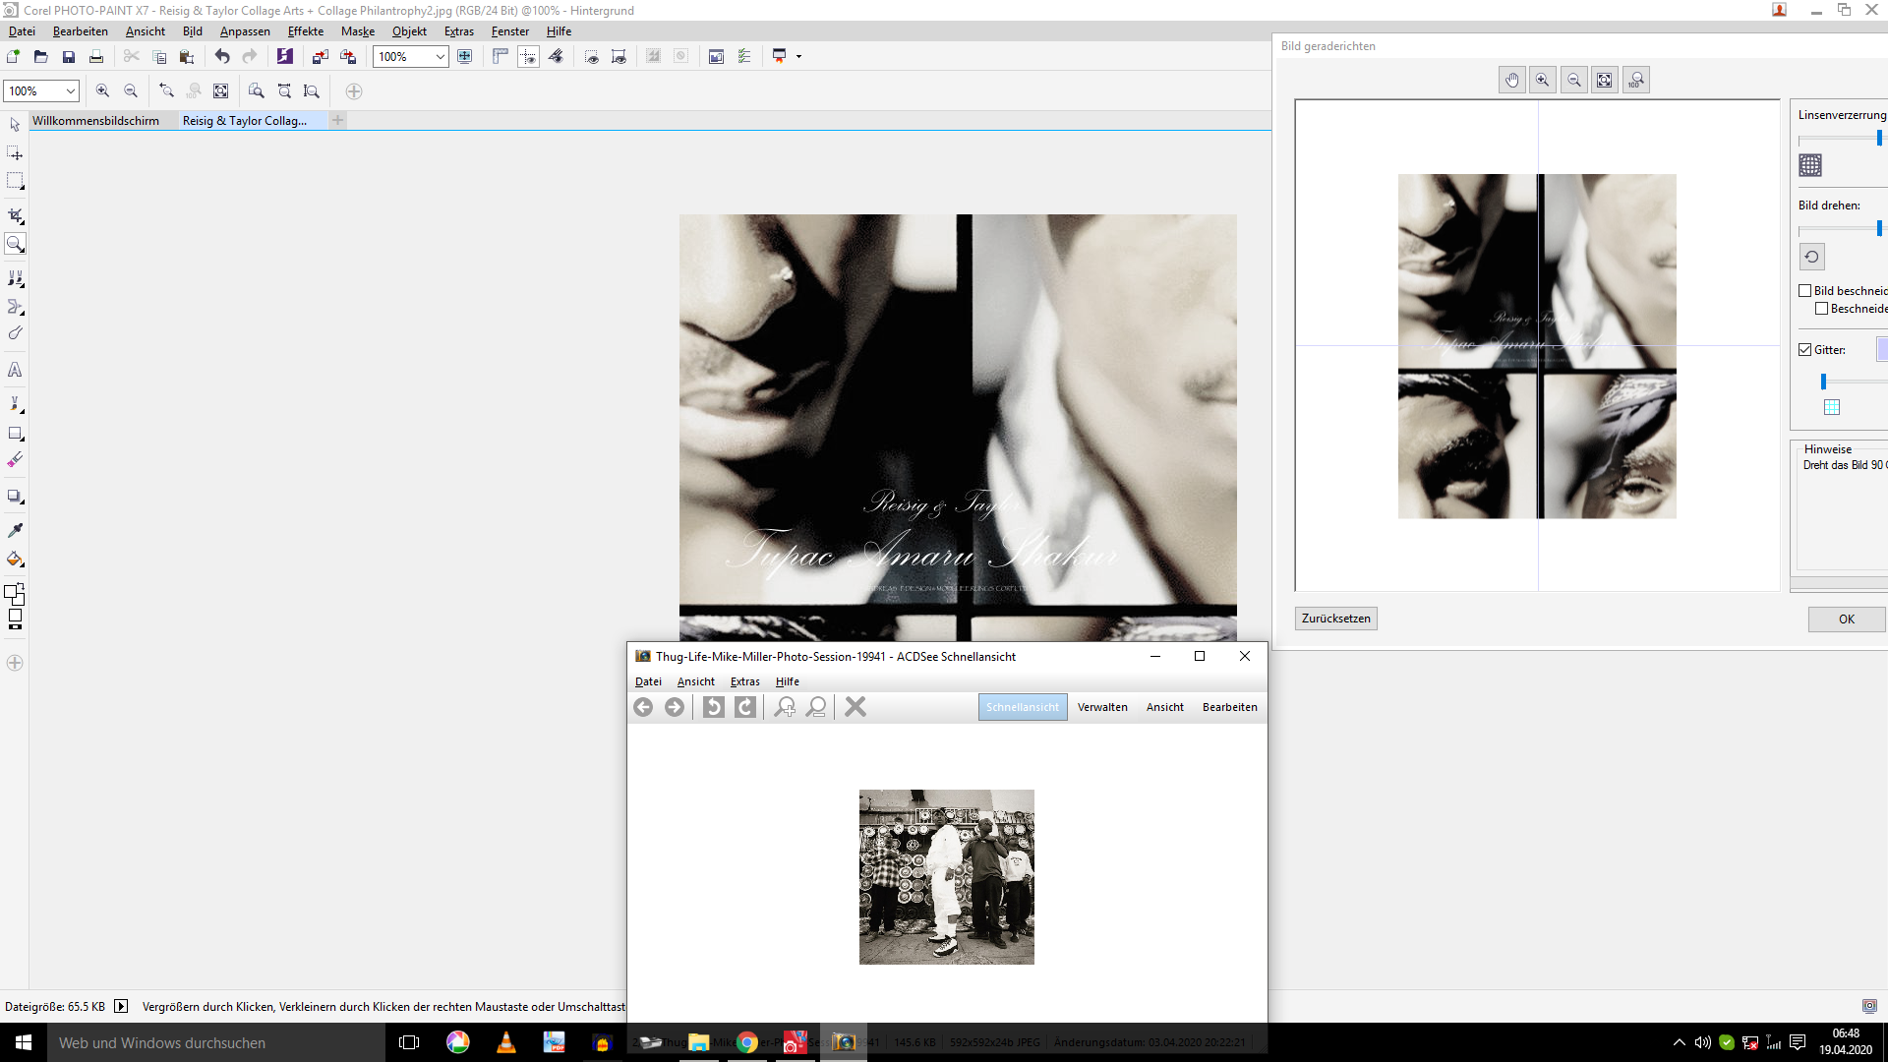Expand the workspace layout dropdown arrow
1888x1062 pixels.
pyautogui.click(x=798, y=57)
